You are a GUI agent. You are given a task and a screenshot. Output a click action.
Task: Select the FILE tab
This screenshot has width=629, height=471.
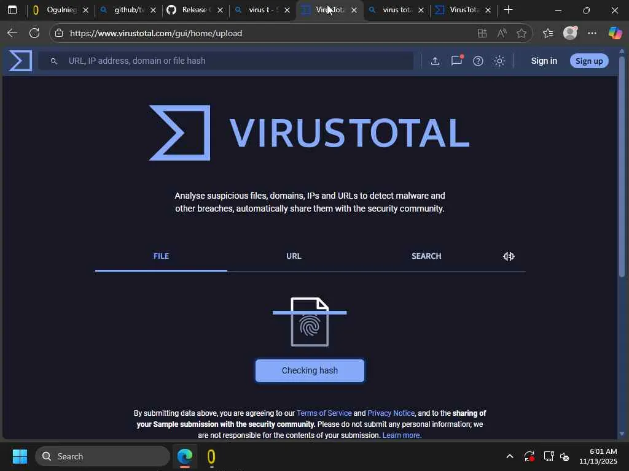(x=162, y=256)
